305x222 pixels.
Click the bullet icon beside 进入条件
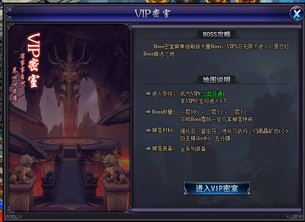(148, 94)
